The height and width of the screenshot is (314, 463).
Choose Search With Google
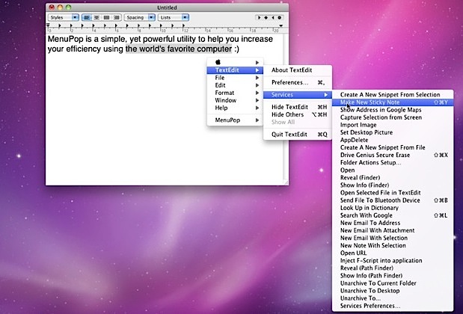tap(393, 215)
